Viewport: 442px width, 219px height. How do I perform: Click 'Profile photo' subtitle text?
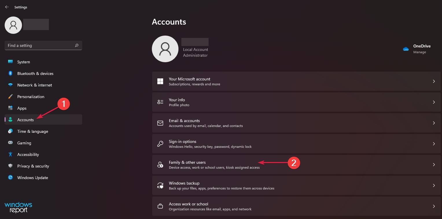coord(179,105)
